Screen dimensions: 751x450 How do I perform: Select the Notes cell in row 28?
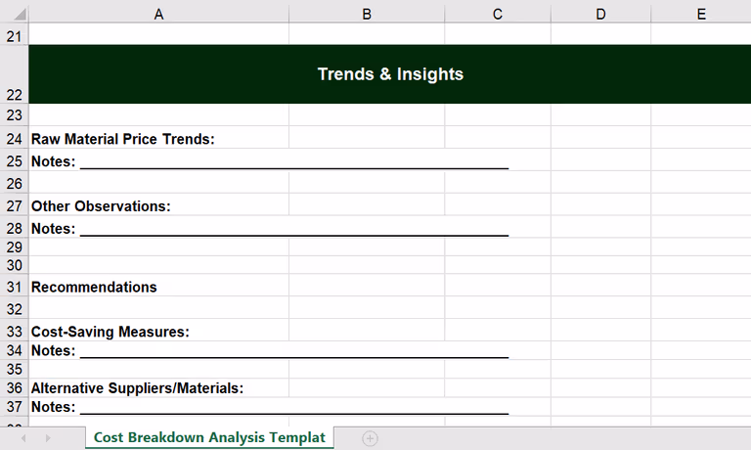click(159, 228)
